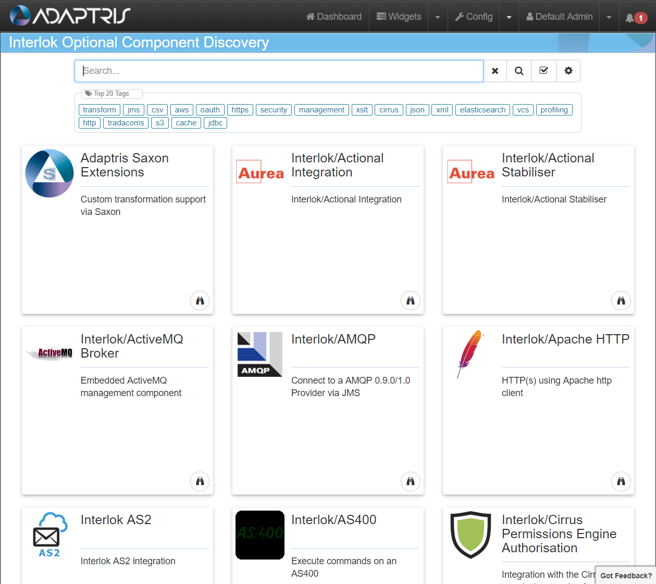Toggle the check-square selection icon
The image size is (656, 584).
[543, 71]
